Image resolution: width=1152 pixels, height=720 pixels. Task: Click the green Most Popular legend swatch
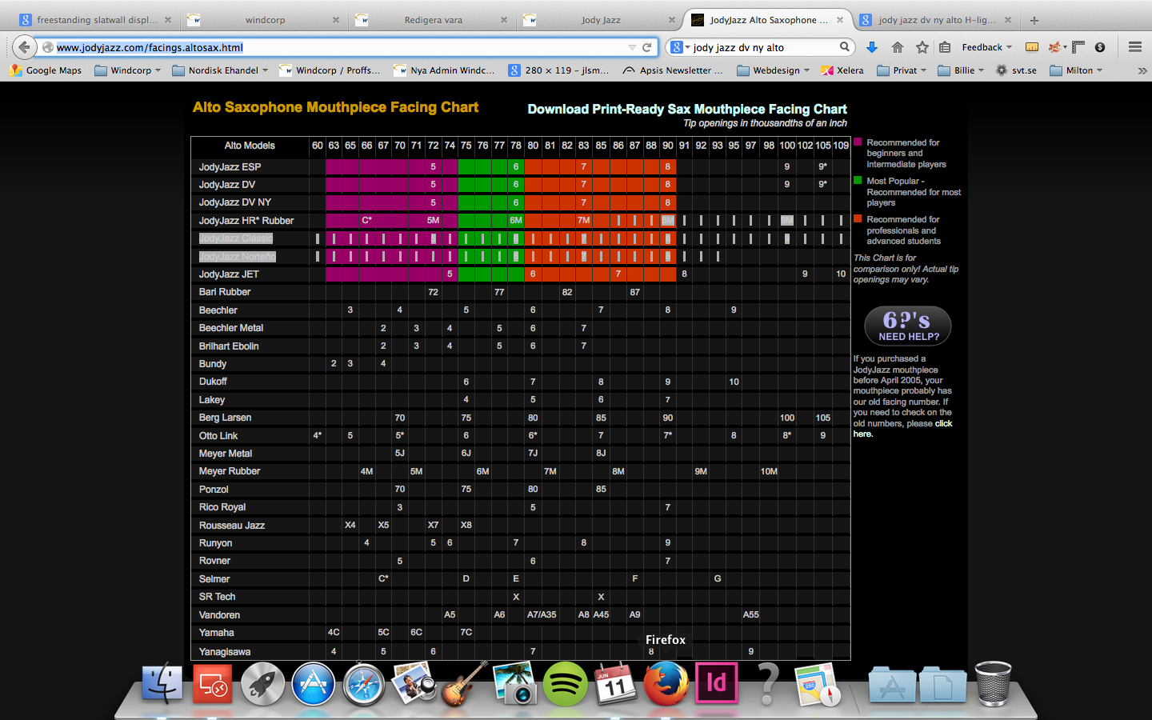(858, 181)
